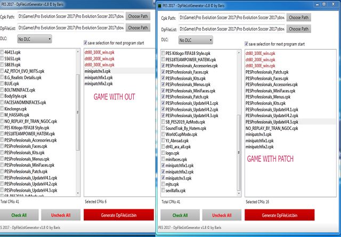
Task: Open the DLC dropdown in the left window
Action: pyautogui.click(x=34, y=39)
